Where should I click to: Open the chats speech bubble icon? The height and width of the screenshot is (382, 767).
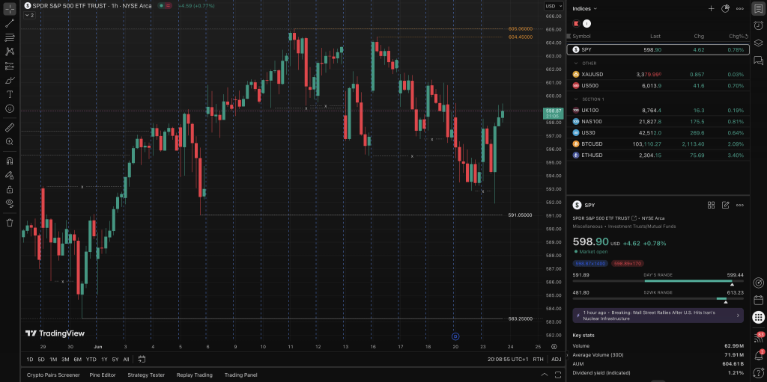tap(758, 61)
